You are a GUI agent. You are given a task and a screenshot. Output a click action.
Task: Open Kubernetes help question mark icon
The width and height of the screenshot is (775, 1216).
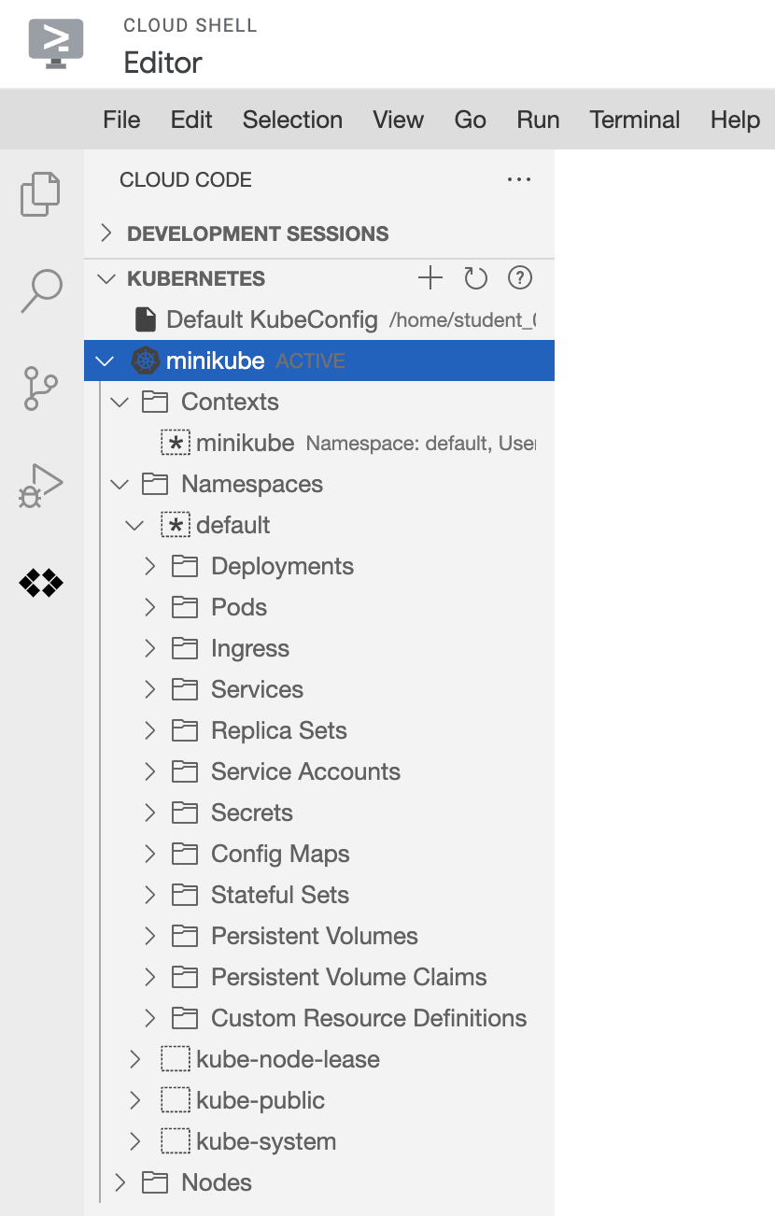[519, 278]
